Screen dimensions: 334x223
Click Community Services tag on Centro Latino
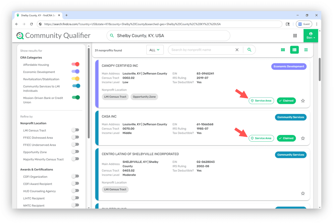(290, 155)
